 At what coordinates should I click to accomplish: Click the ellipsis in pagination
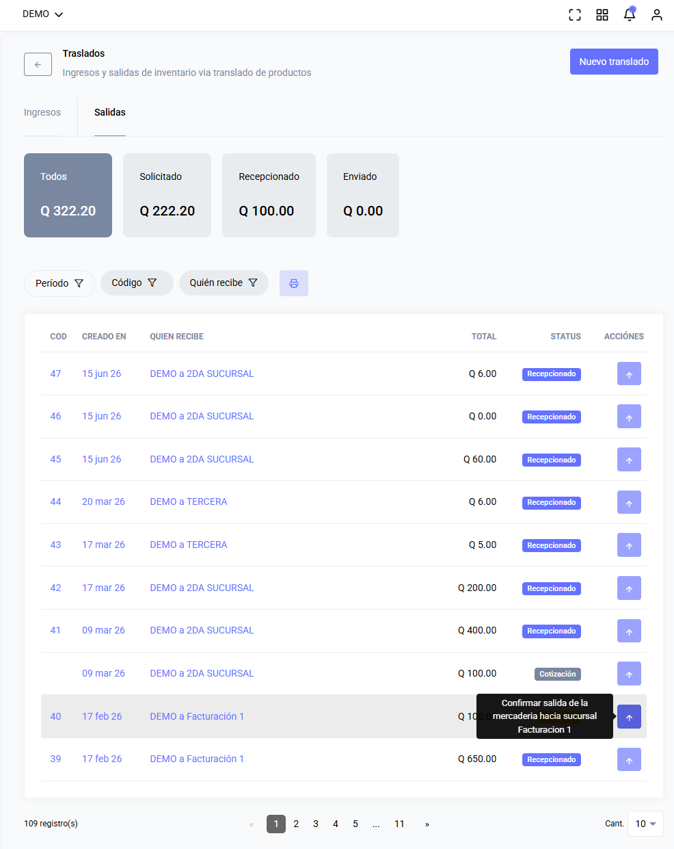[376, 824]
